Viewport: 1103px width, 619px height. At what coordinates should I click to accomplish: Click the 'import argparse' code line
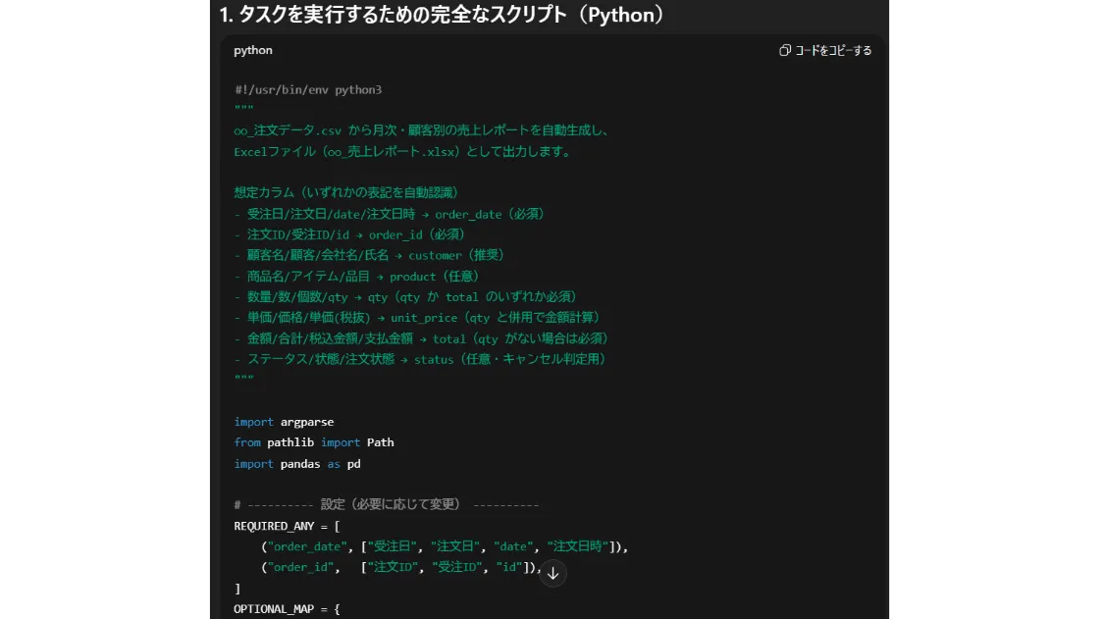(284, 422)
